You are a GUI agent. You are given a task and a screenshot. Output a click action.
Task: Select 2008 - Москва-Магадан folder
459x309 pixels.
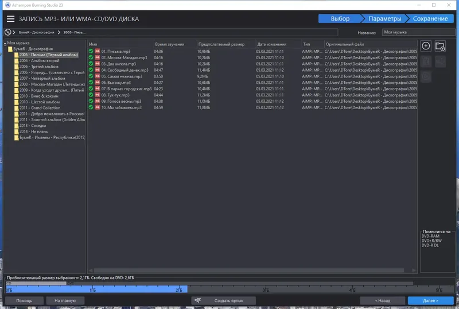(x=52, y=84)
